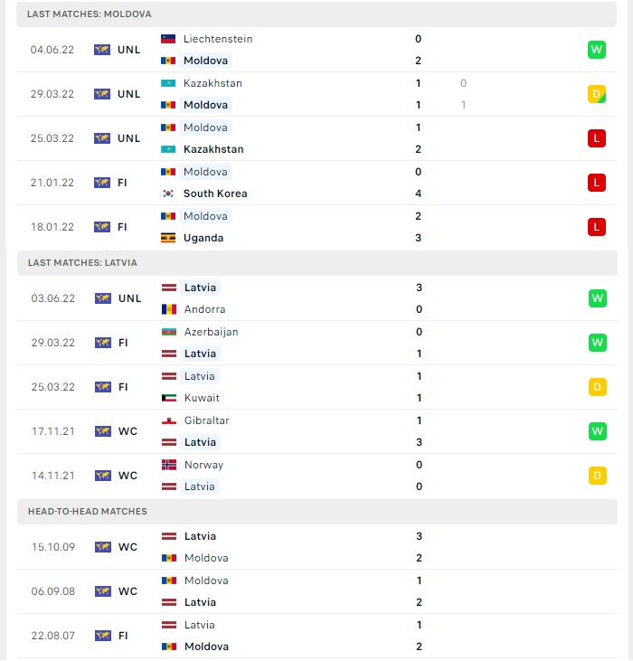Click the red L badge on South Korea match
The image size is (633, 661).
pyautogui.click(x=596, y=183)
